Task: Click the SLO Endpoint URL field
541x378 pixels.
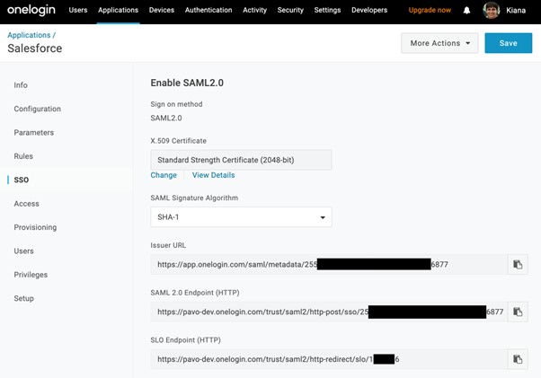Action: tap(329, 359)
